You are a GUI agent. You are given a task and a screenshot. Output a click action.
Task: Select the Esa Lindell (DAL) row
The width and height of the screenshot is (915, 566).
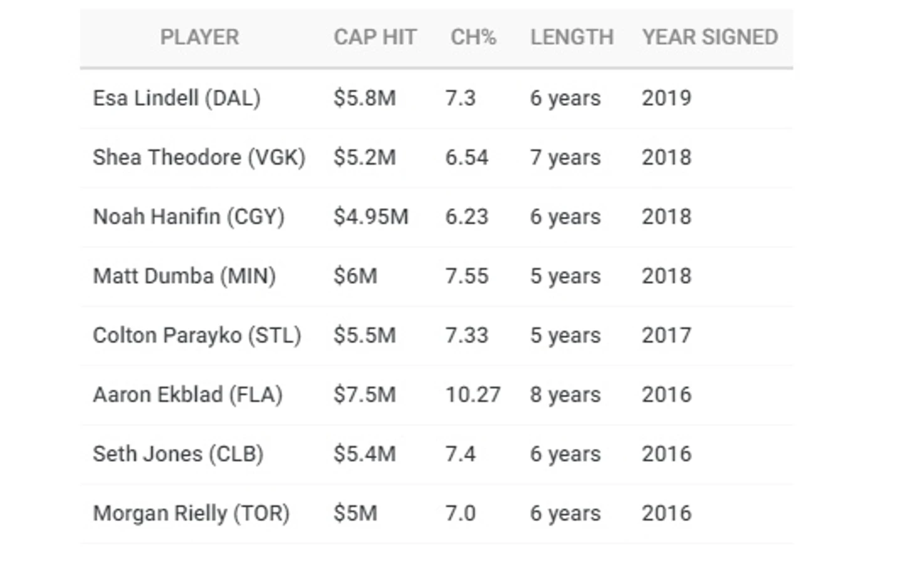coord(436,98)
